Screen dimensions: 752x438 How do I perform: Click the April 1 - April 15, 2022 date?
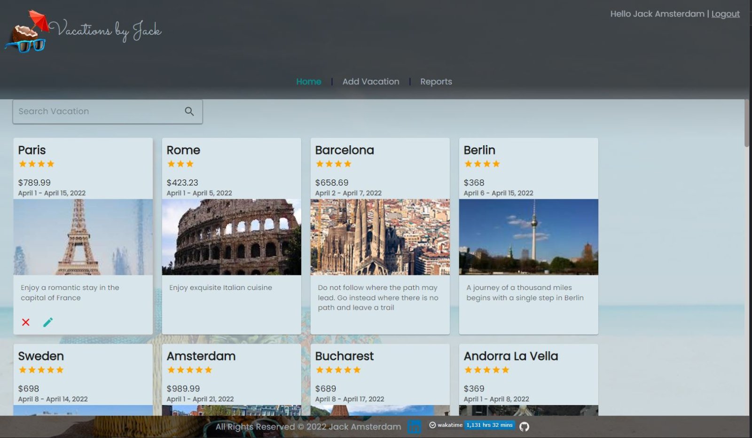(x=52, y=193)
